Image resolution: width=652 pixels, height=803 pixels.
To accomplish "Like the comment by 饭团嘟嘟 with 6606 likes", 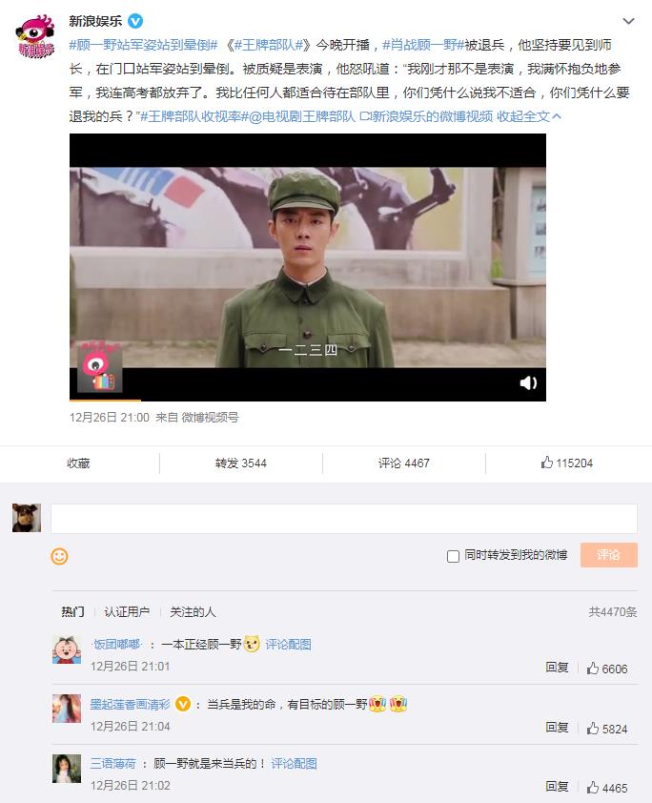I will [607, 669].
